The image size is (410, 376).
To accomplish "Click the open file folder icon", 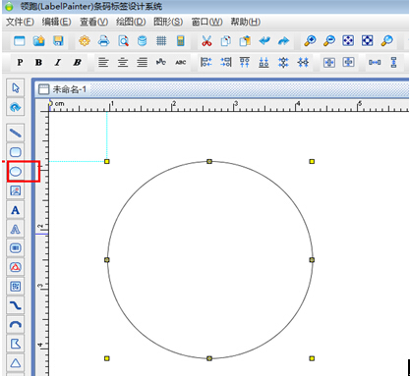I will 39,41.
